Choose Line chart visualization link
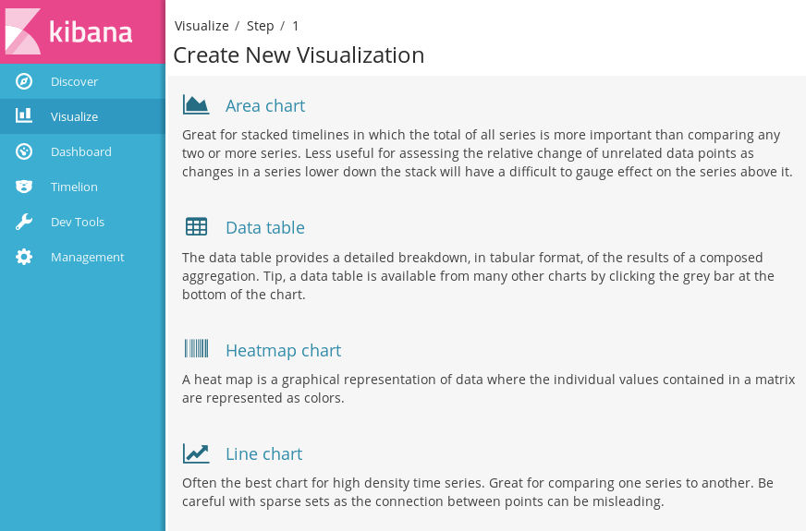 (263, 454)
